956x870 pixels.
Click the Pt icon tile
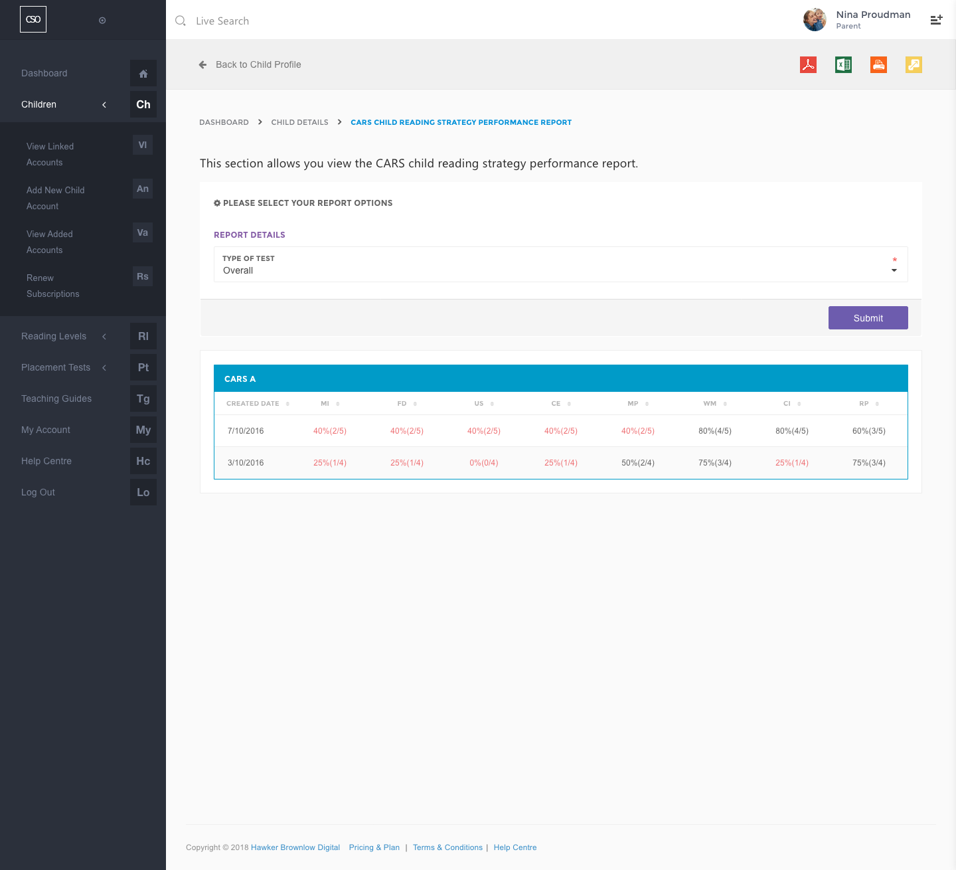tap(143, 367)
